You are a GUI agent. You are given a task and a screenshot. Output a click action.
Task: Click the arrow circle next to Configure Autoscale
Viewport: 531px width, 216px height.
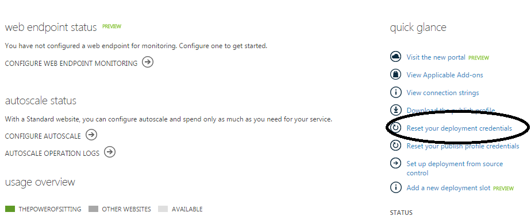pos(91,135)
